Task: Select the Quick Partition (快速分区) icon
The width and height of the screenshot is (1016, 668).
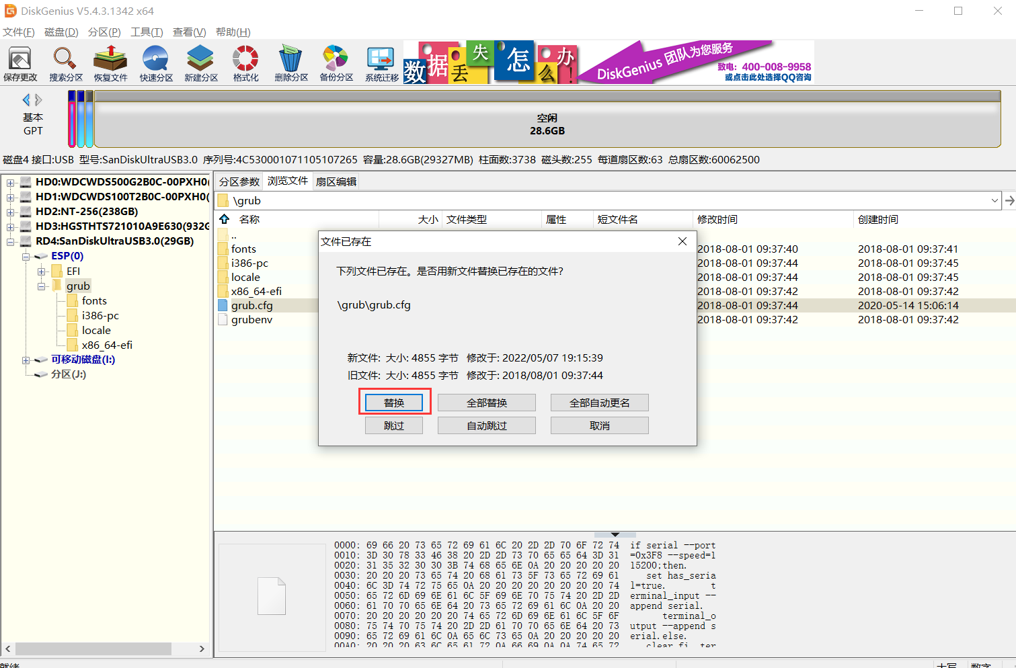Action: pos(156,64)
